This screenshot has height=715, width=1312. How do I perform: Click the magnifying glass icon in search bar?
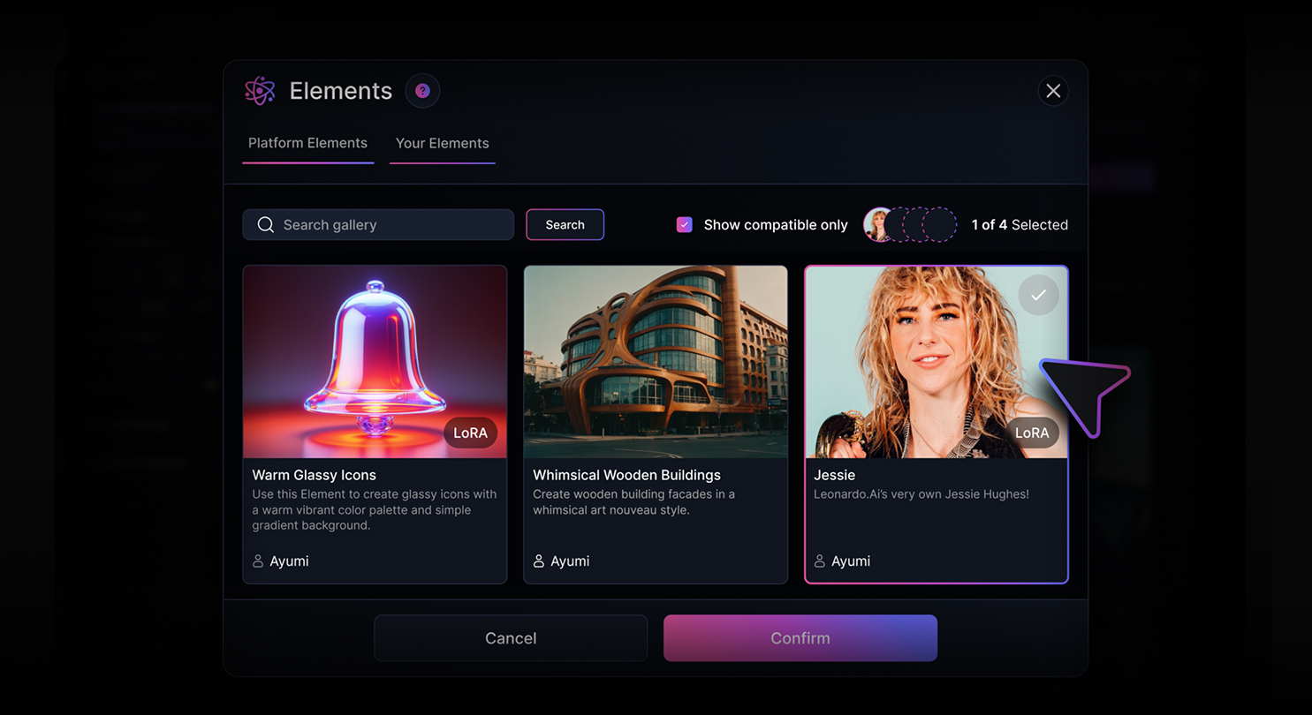pos(266,224)
